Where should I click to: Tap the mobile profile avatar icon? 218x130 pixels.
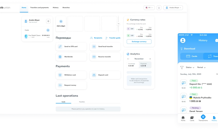coord(183,40)
